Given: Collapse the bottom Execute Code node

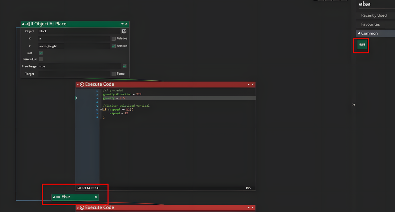Looking at the screenshot, I should (x=77, y=208).
